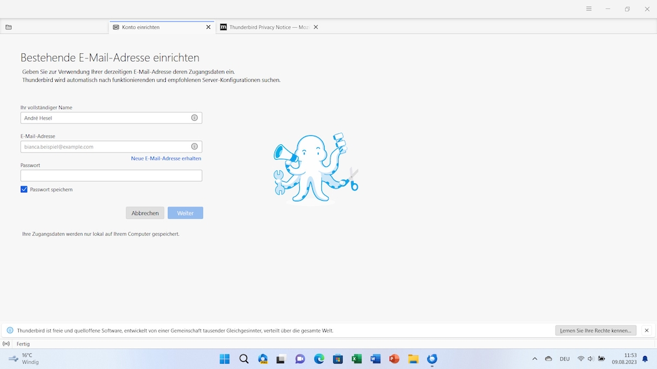Click the info icon in the name field
The image size is (657, 369).
coord(194,118)
